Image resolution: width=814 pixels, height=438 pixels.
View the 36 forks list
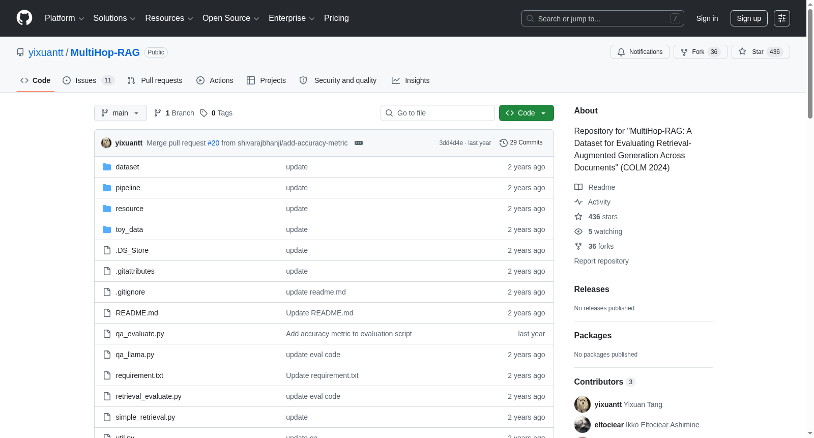pyautogui.click(x=594, y=246)
